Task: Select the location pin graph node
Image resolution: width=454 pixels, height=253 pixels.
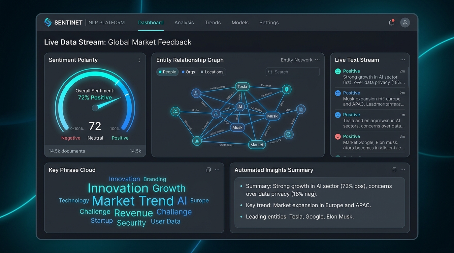Action: point(287,89)
